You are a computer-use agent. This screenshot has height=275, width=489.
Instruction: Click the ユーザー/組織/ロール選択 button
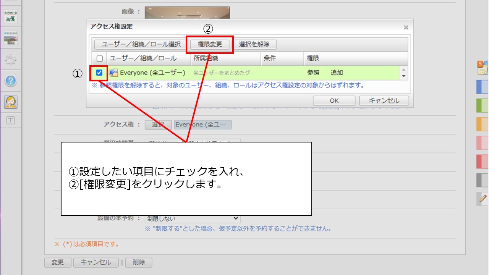pos(141,44)
